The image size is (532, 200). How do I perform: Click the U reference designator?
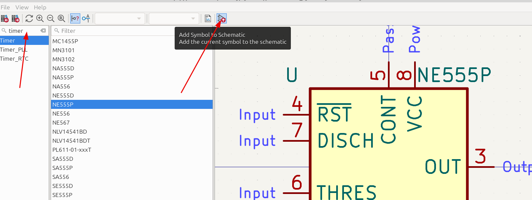coord(292,75)
